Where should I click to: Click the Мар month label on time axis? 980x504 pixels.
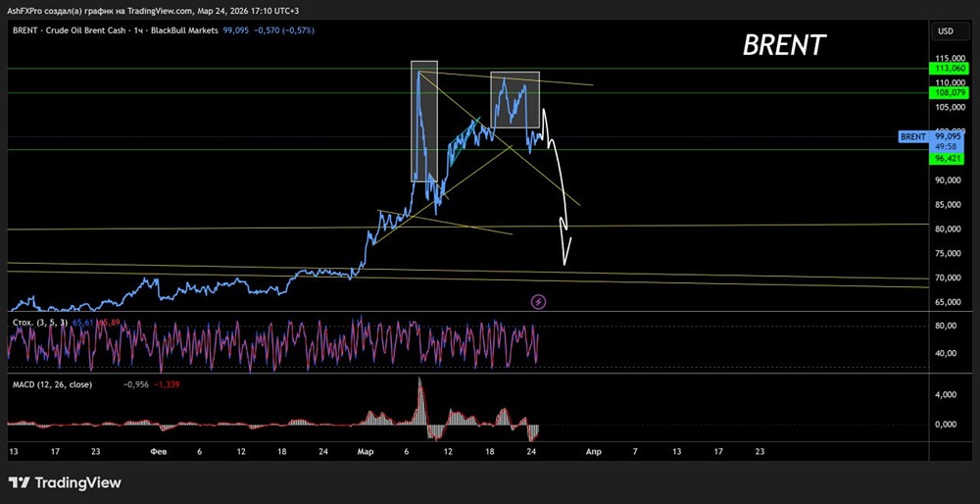[x=364, y=451]
